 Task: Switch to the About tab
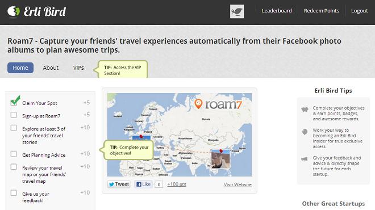pos(51,68)
